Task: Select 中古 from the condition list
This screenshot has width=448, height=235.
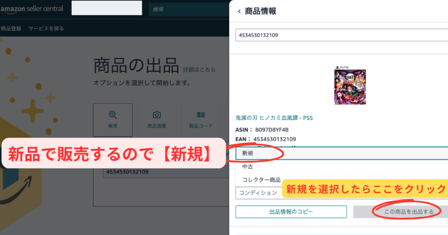Action: [248, 166]
